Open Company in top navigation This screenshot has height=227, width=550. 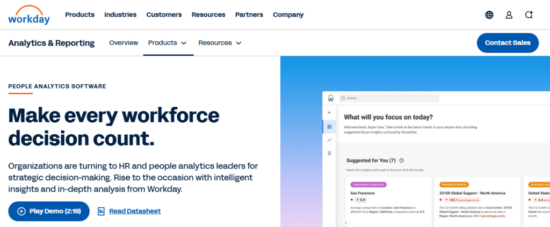click(288, 14)
